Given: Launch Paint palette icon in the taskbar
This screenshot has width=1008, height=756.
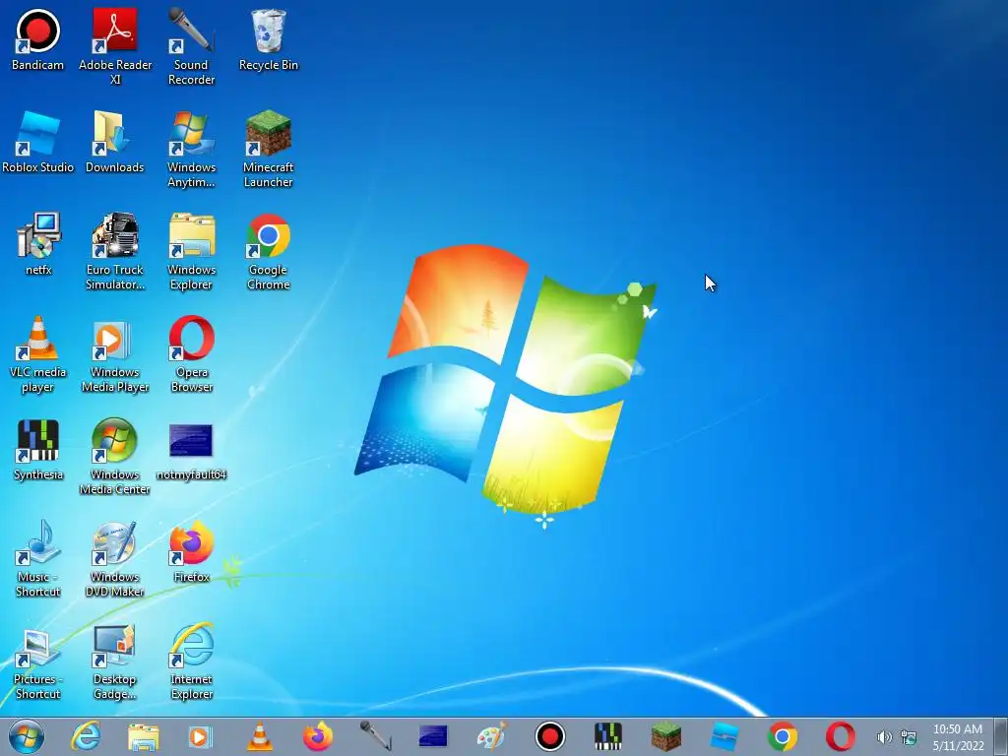Looking at the screenshot, I should click(492, 736).
